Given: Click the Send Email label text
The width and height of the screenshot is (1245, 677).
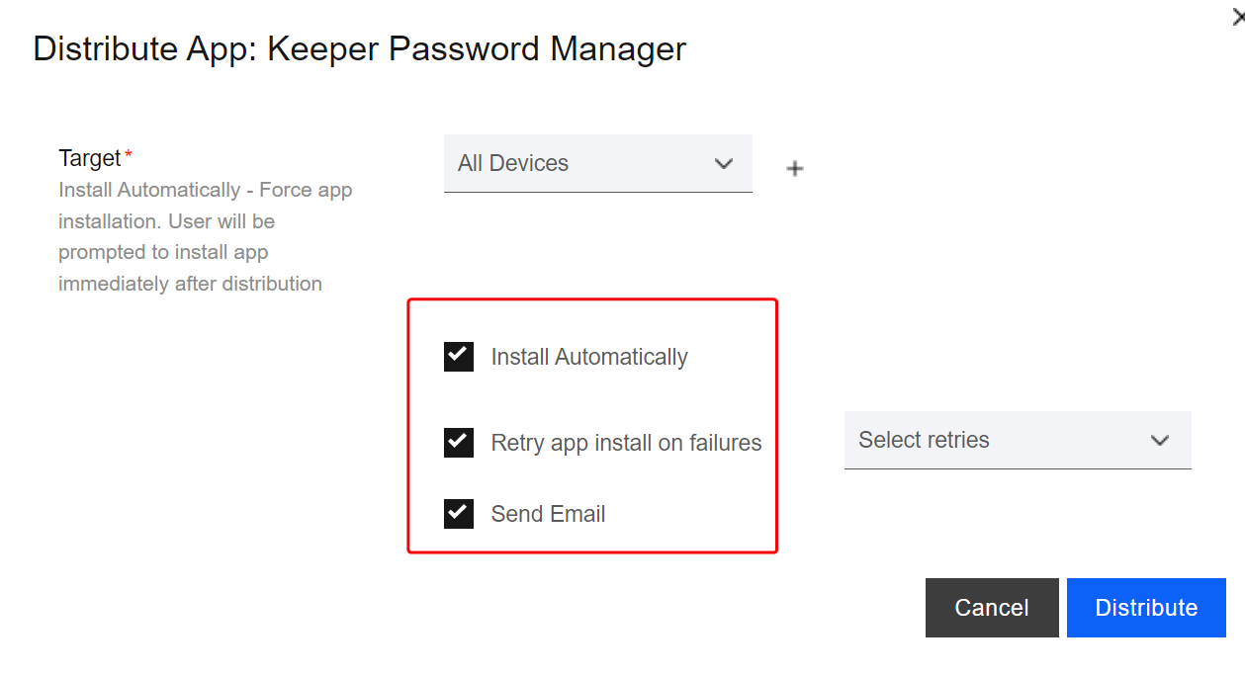Looking at the screenshot, I should [x=548, y=514].
